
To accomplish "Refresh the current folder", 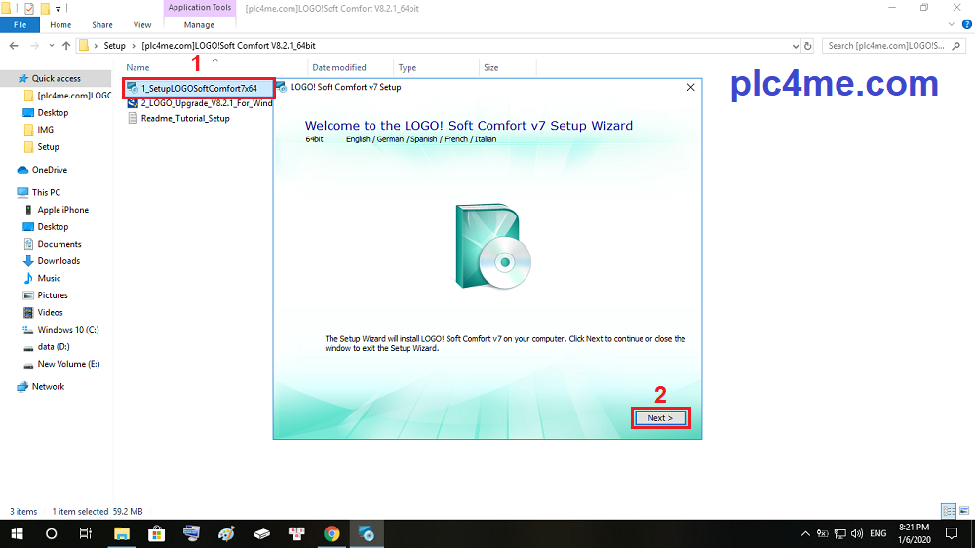I will pyautogui.click(x=807, y=46).
